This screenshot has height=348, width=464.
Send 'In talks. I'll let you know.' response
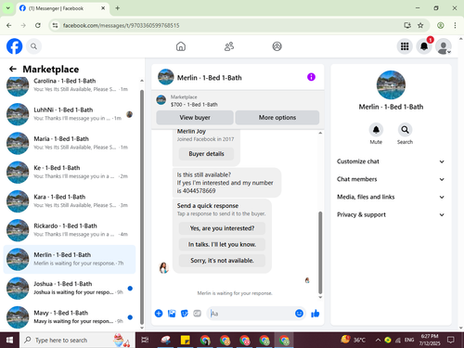tap(222, 244)
